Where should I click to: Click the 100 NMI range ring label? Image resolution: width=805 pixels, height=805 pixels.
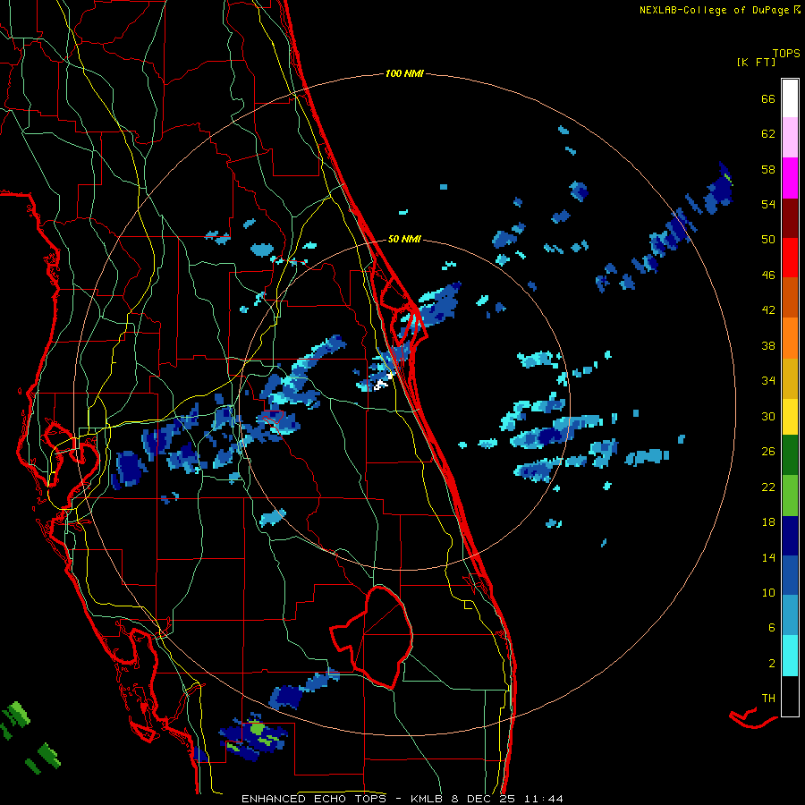[404, 73]
